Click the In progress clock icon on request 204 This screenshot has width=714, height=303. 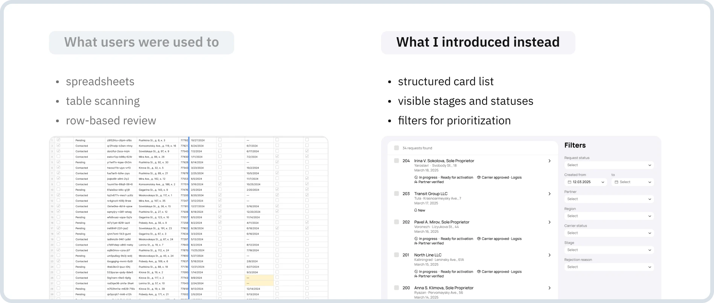point(416,177)
